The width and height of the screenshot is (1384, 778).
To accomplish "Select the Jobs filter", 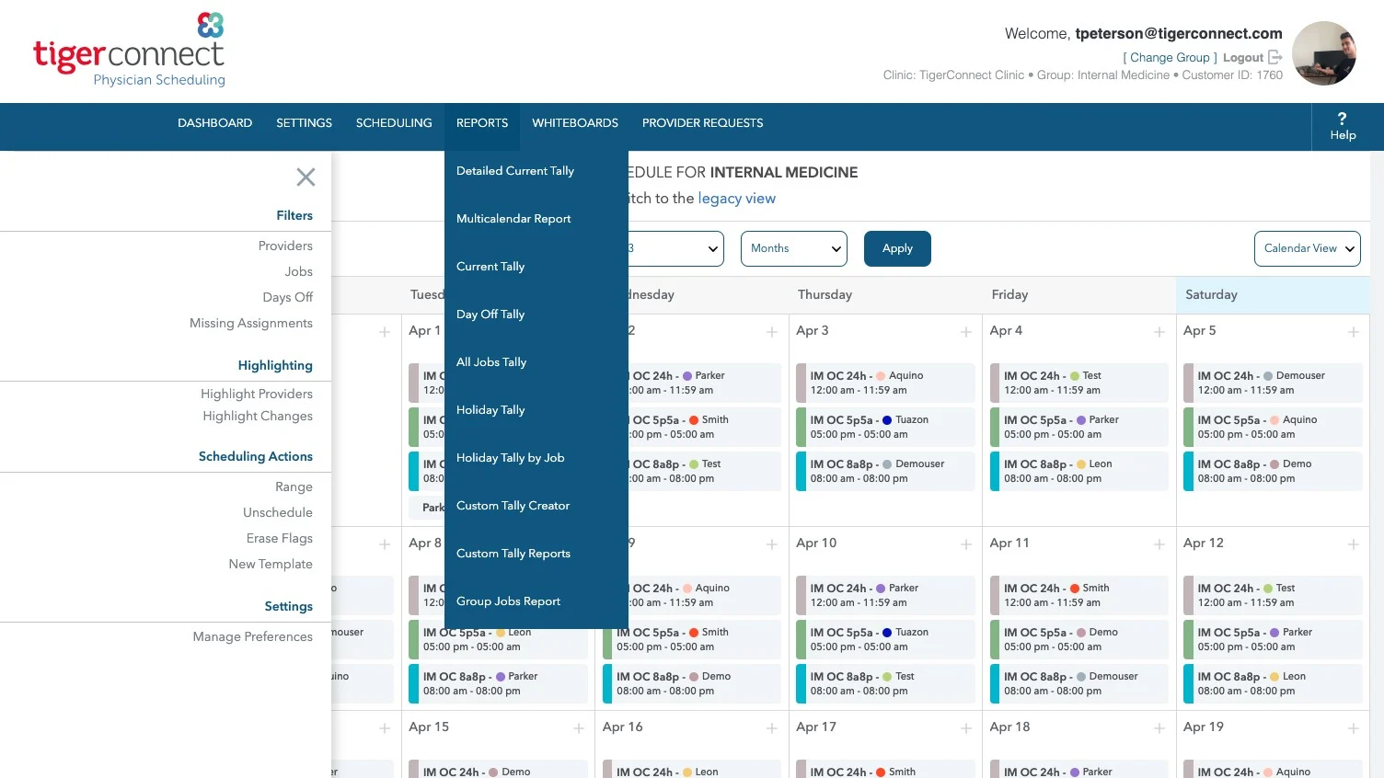I will pos(299,271).
